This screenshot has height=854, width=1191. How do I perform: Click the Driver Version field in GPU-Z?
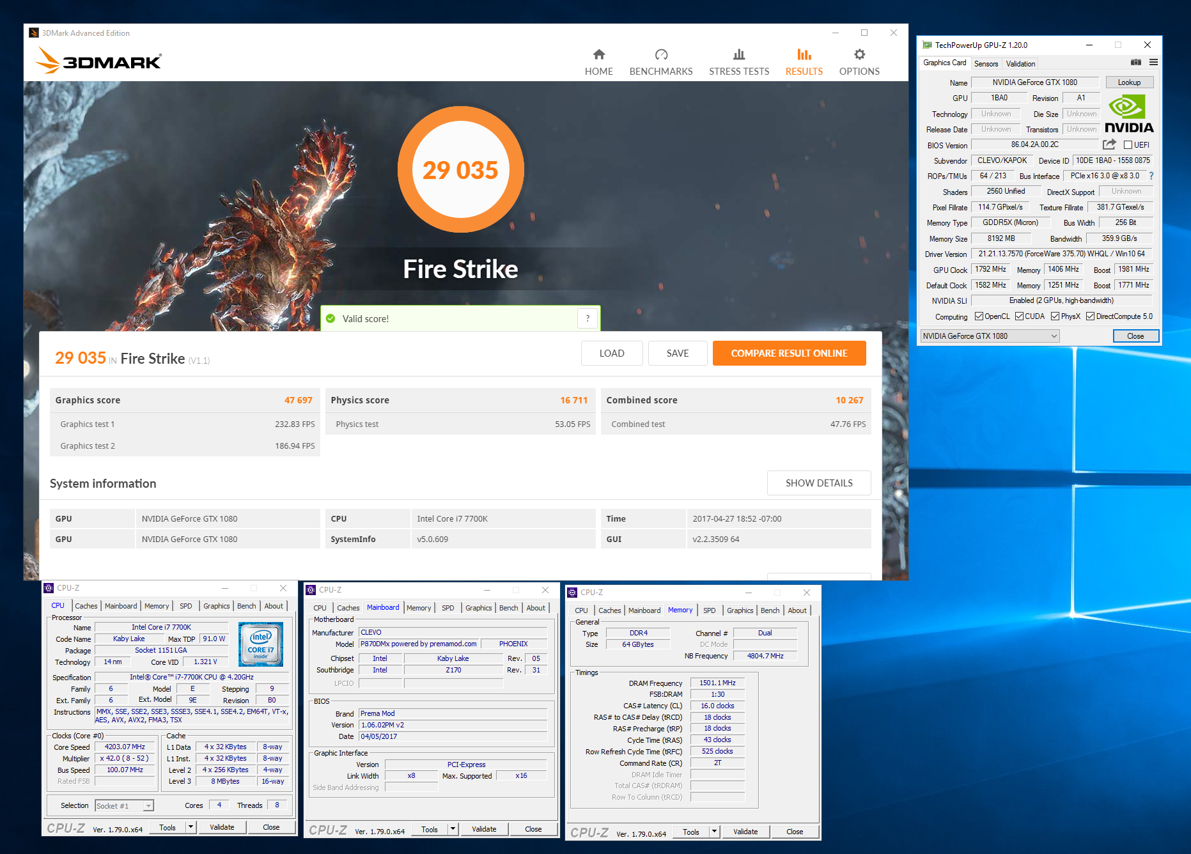(x=1061, y=254)
